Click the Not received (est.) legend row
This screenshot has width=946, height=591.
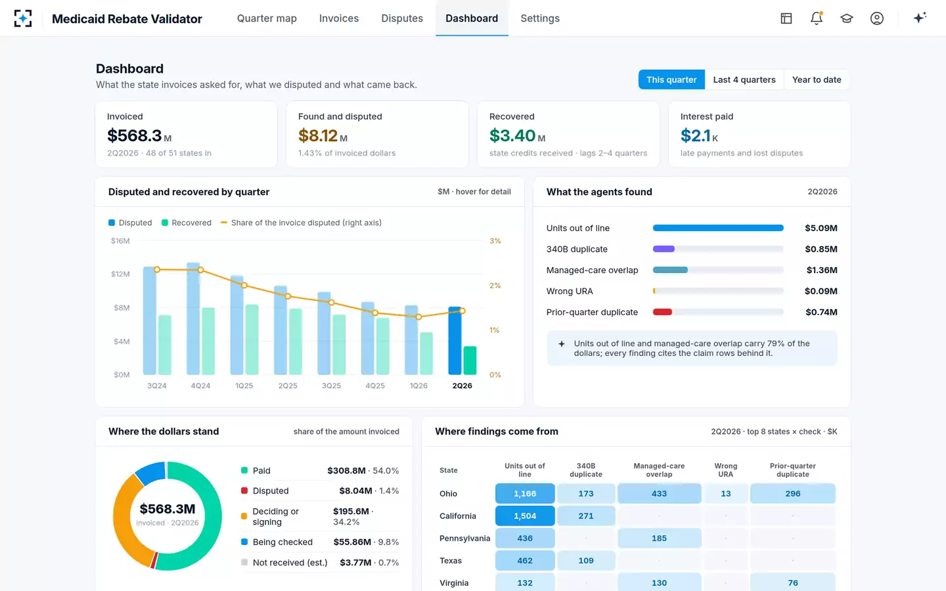320,563
